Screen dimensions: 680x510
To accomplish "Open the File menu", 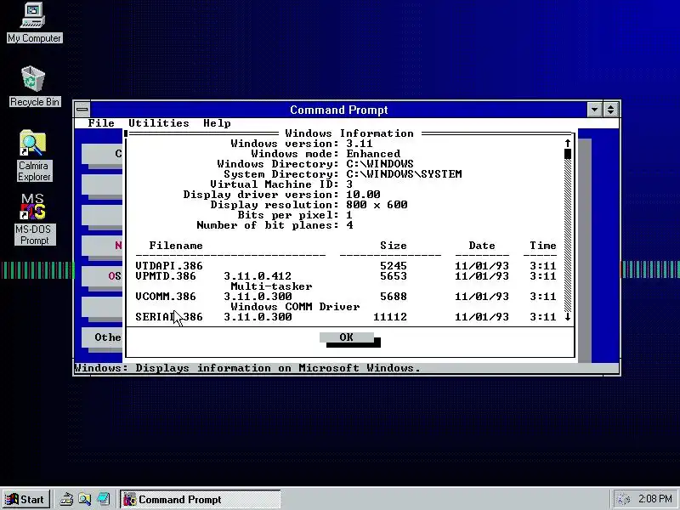I will (101, 123).
